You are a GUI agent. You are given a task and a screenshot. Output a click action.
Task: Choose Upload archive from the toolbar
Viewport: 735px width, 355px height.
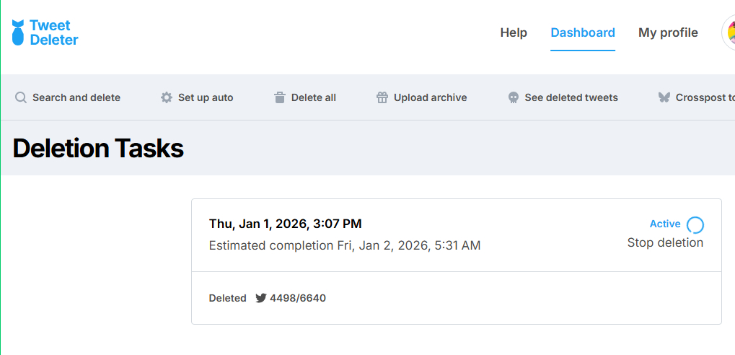click(x=430, y=97)
